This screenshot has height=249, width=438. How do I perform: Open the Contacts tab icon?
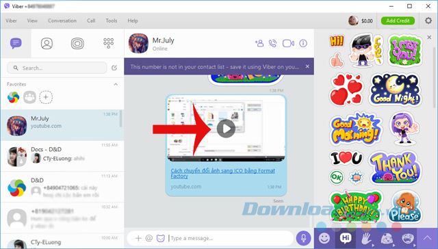[x=47, y=44]
